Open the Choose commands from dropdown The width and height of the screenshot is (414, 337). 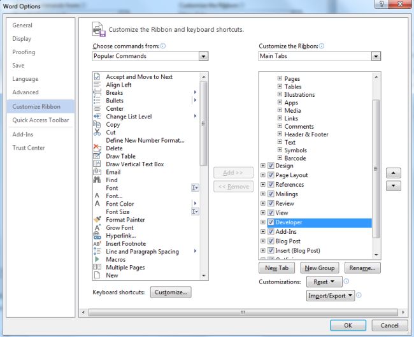point(203,56)
